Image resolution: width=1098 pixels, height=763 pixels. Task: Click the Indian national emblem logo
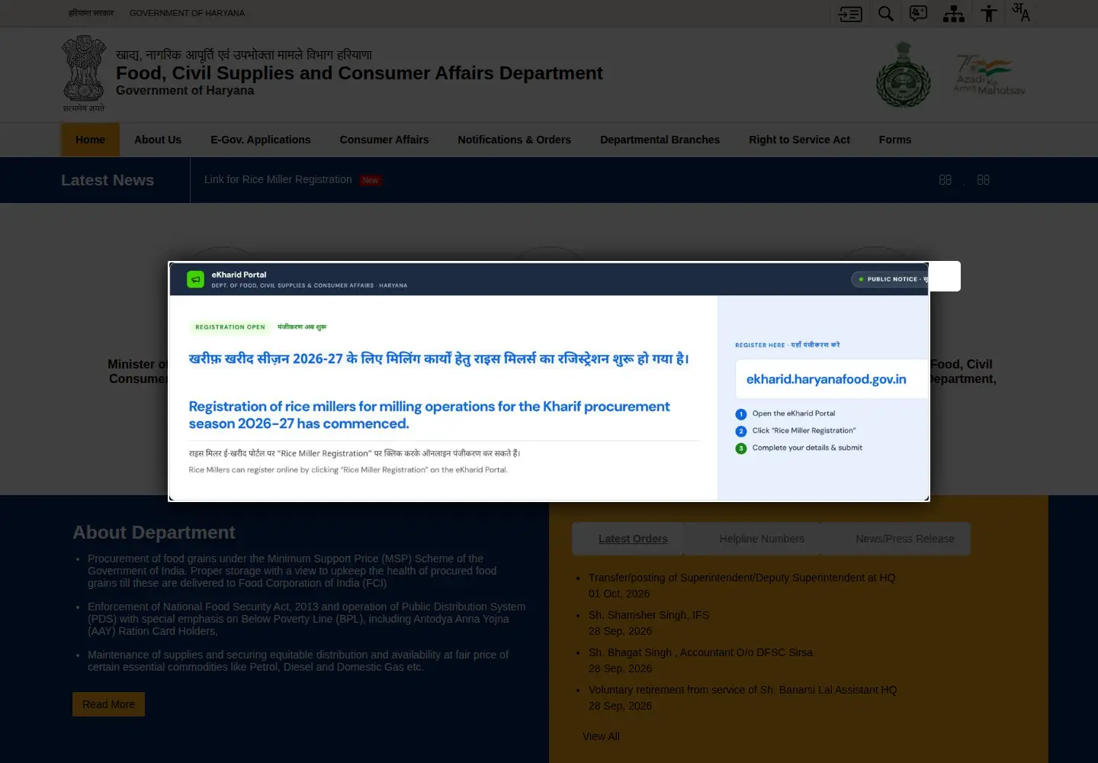[x=84, y=74]
